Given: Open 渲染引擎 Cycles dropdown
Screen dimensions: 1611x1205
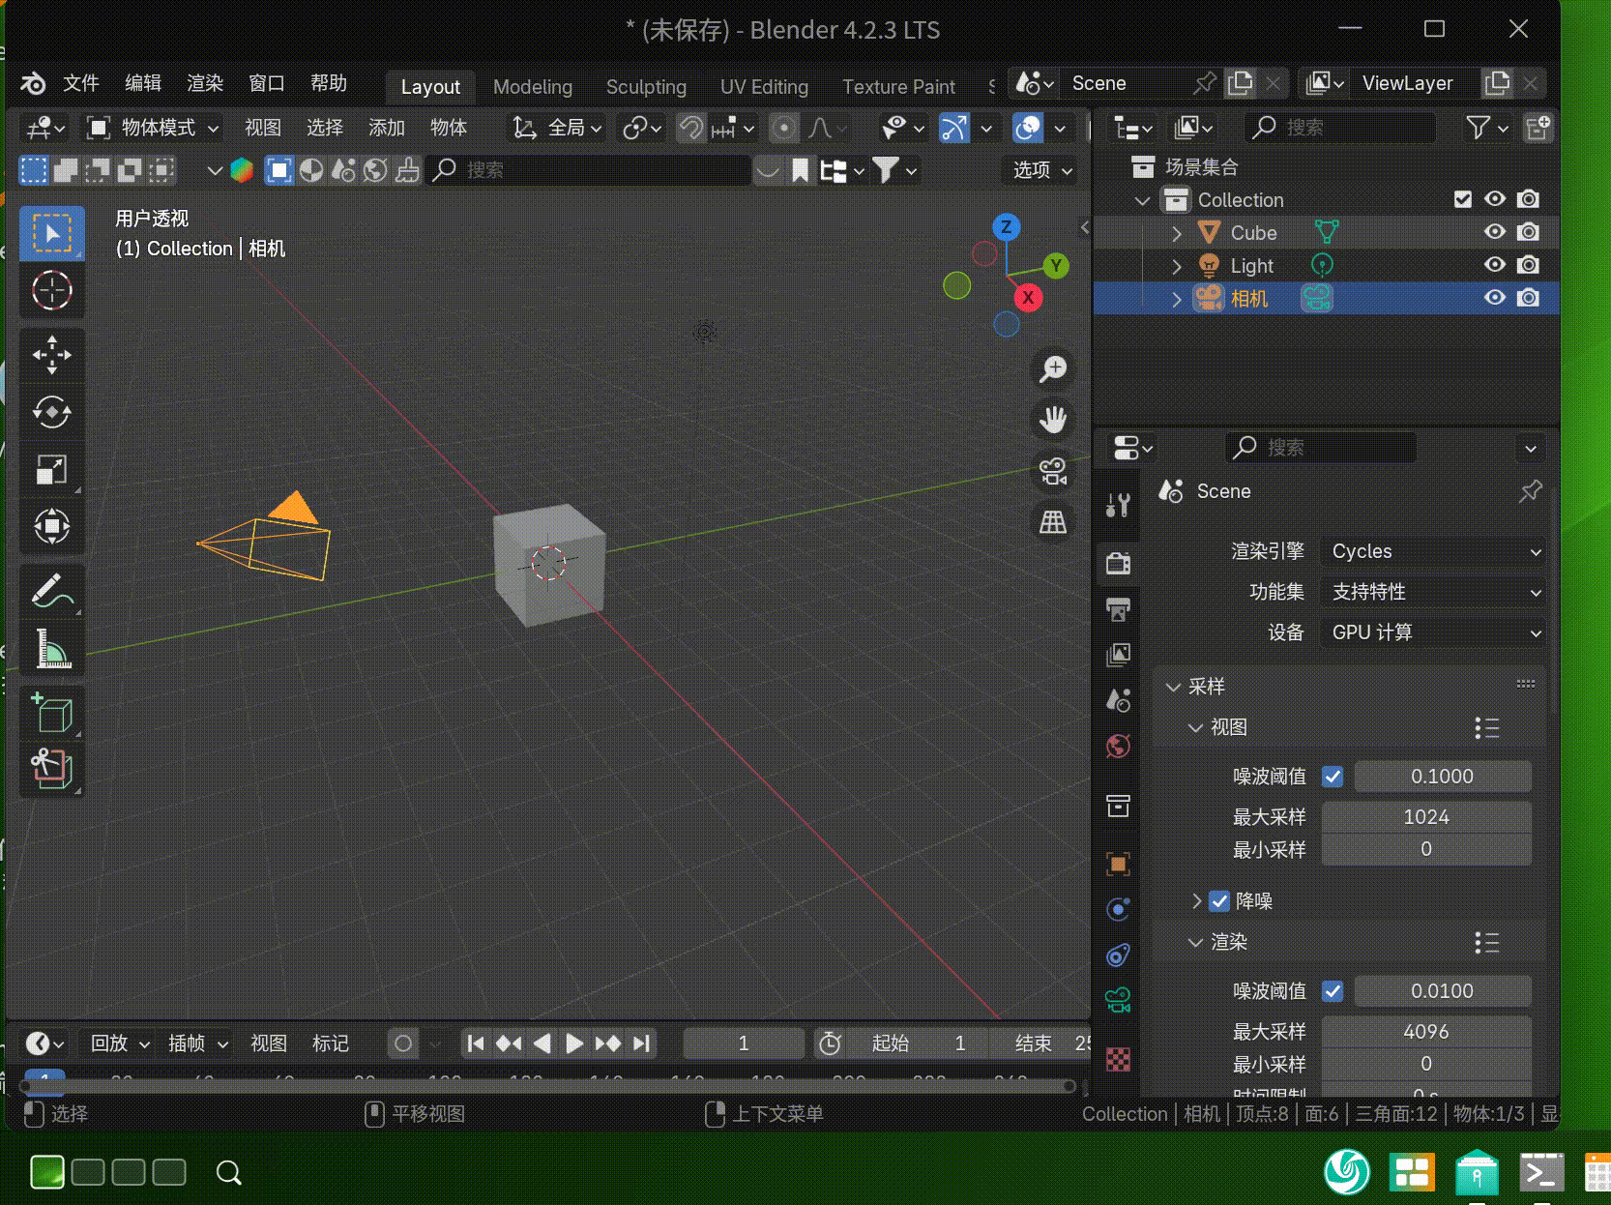Looking at the screenshot, I should pos(1434,551).
